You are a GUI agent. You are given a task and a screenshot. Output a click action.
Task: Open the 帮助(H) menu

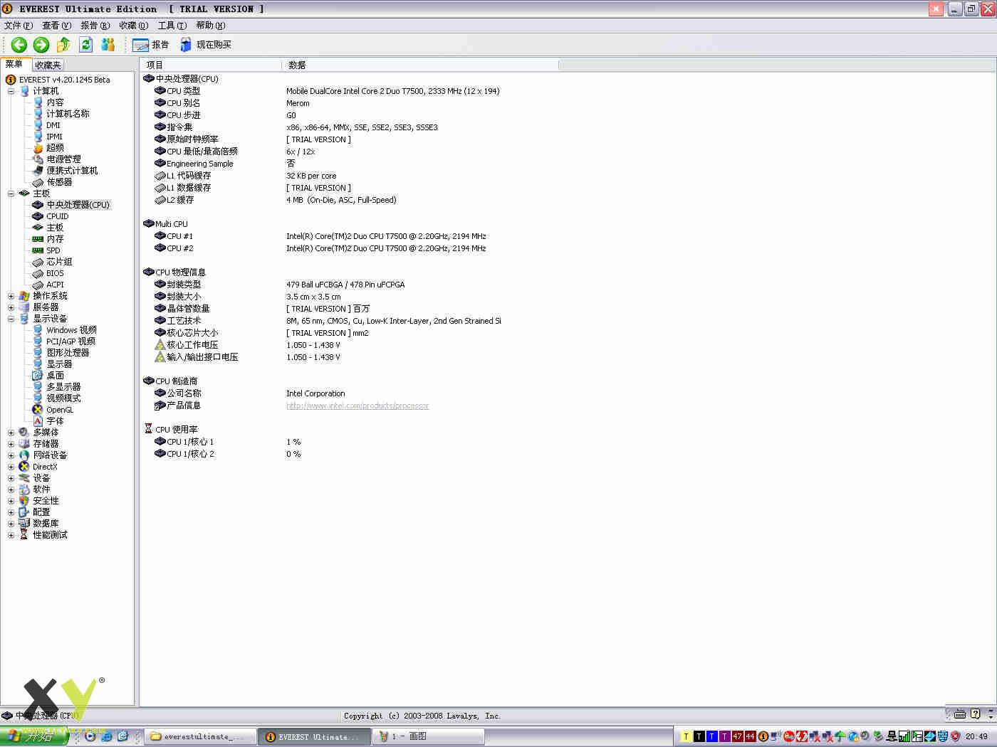click(211, 26)
